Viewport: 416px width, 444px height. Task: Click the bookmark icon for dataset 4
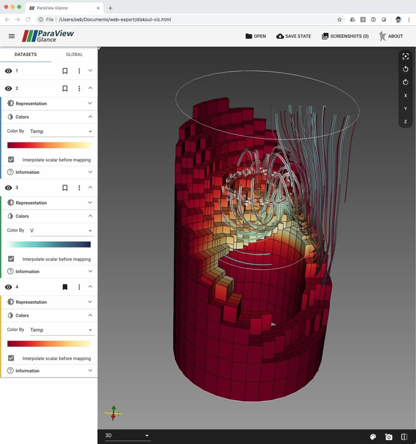[x=65, y=287]
